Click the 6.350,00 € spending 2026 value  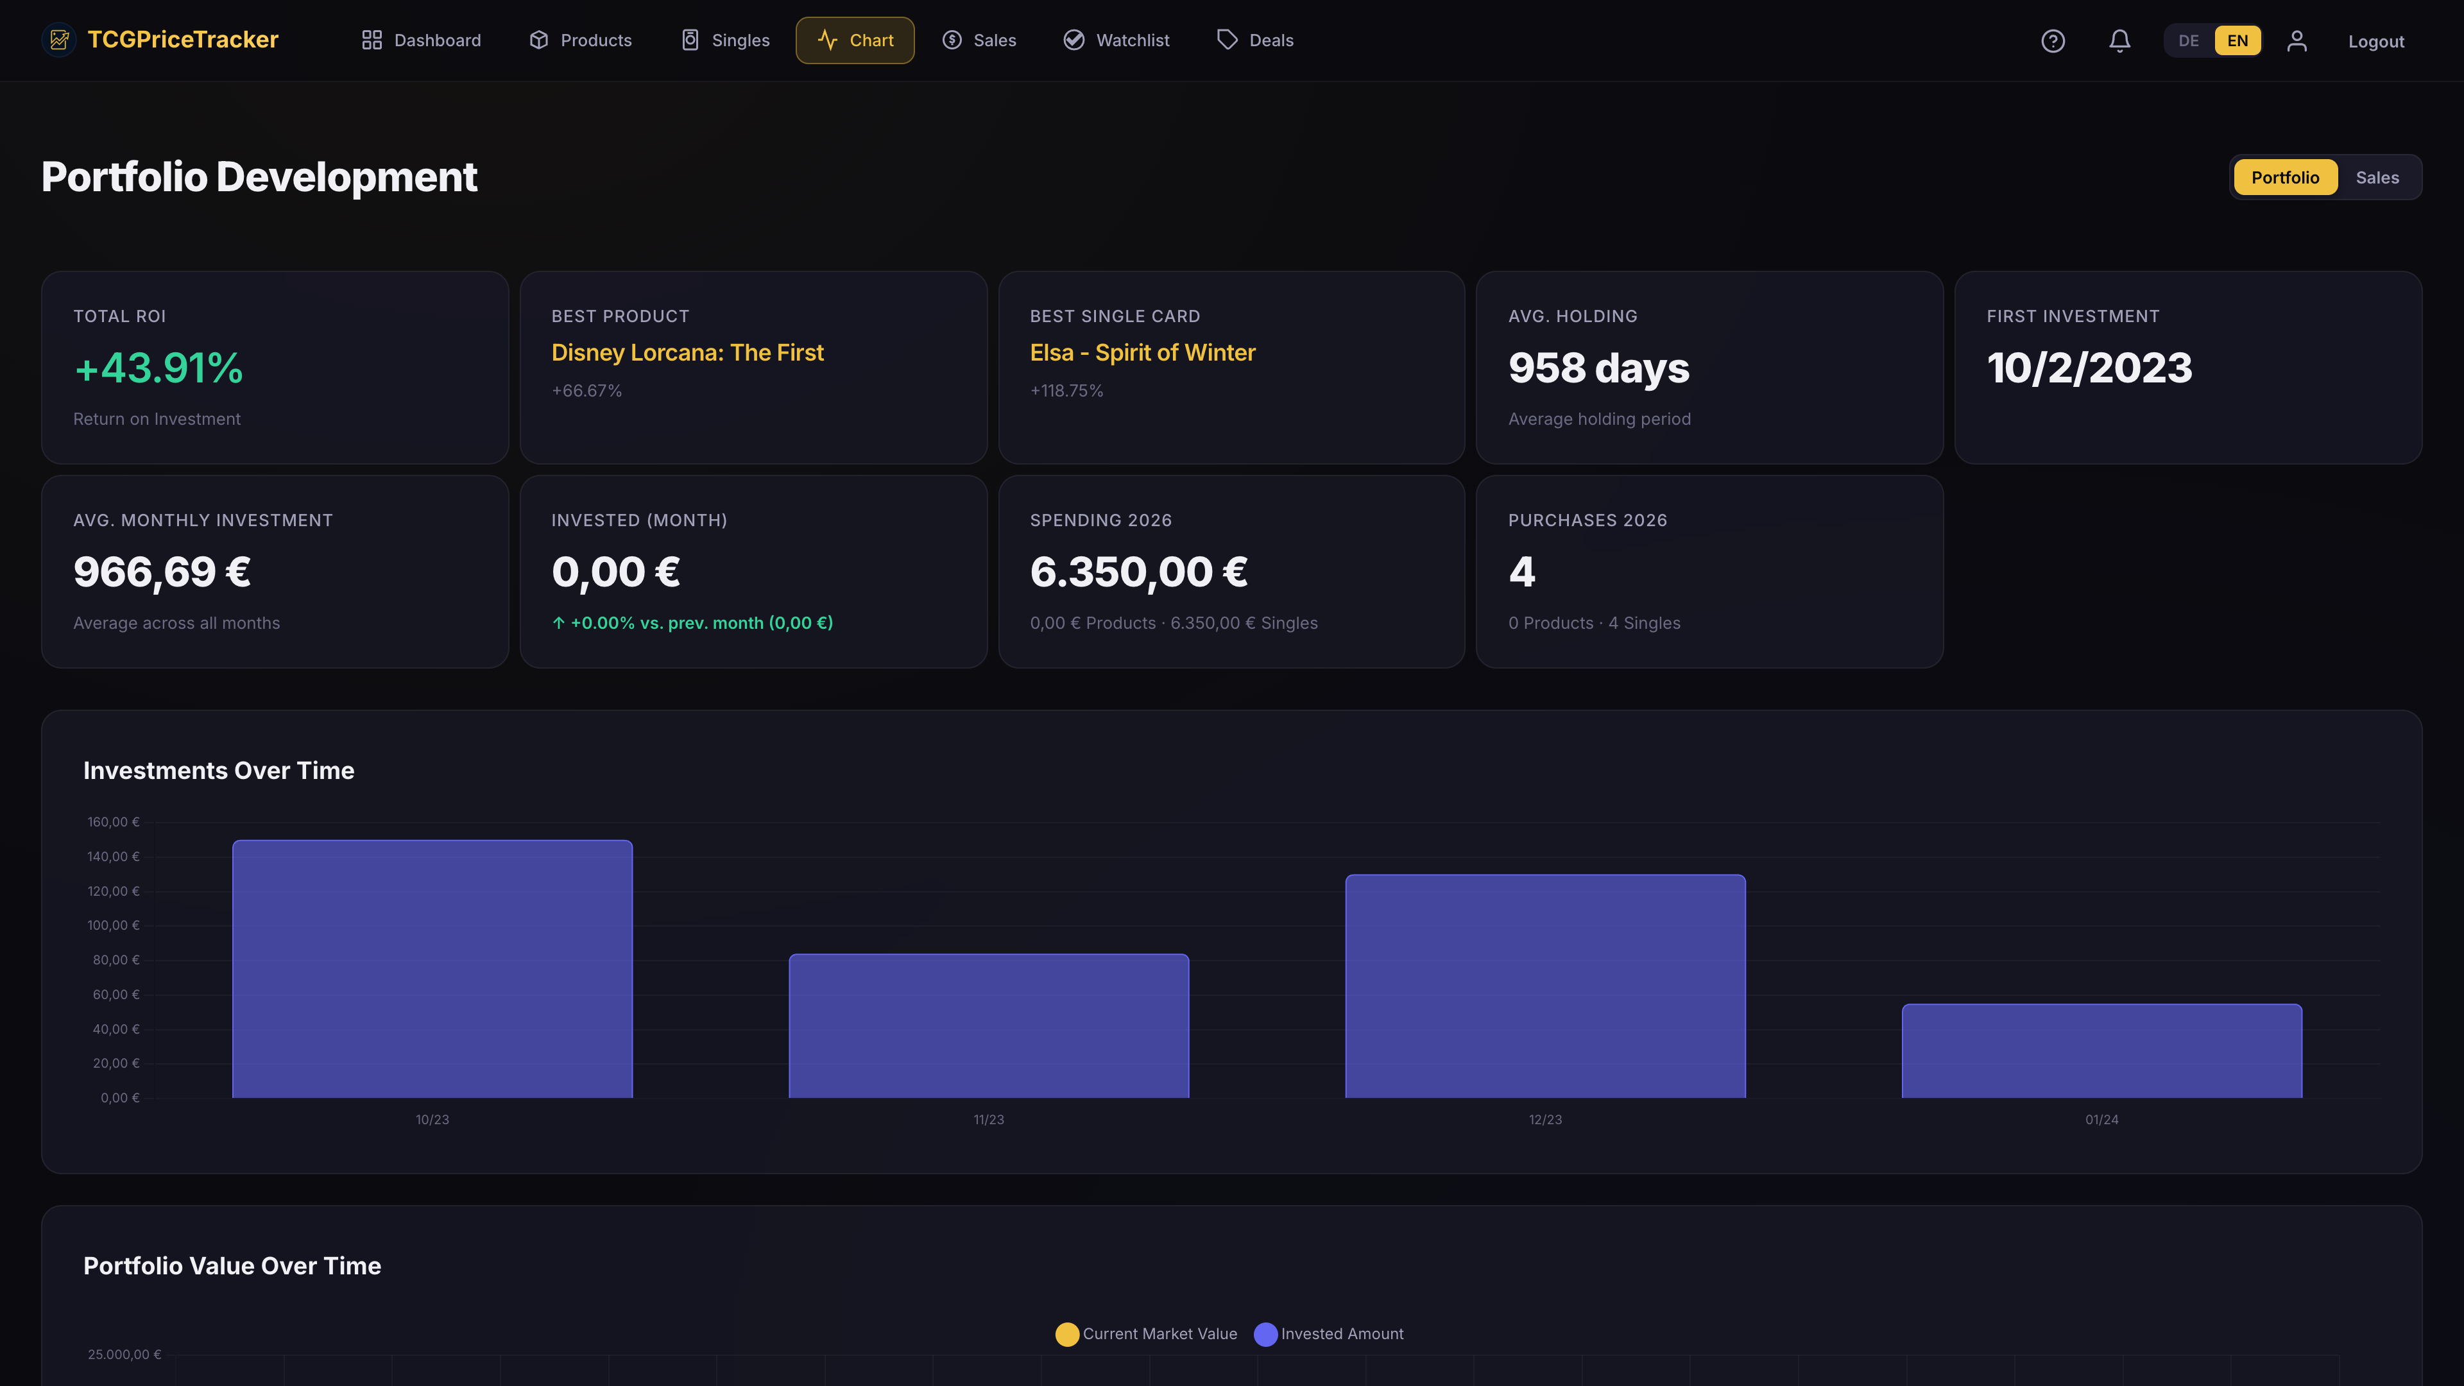pyautogui.click(x=1138, y=572)
